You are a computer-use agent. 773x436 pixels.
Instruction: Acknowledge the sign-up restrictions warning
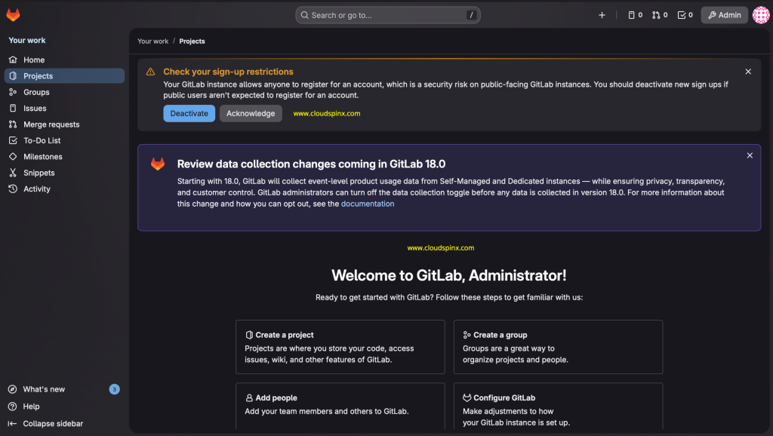[x=249, y=113]
